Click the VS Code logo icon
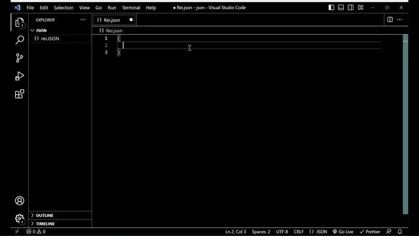Viewport: 419px width, 236px height. coord(18,7)
